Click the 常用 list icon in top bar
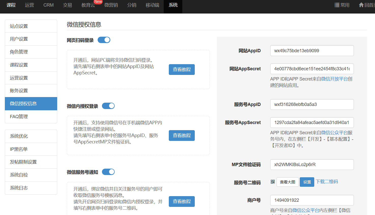The height and width of the screenshot is (215, 375). coord(337,5)
